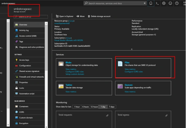The image size is (186, 128).
Task: Open the notifications bell icon
Action: pos(151,3)
